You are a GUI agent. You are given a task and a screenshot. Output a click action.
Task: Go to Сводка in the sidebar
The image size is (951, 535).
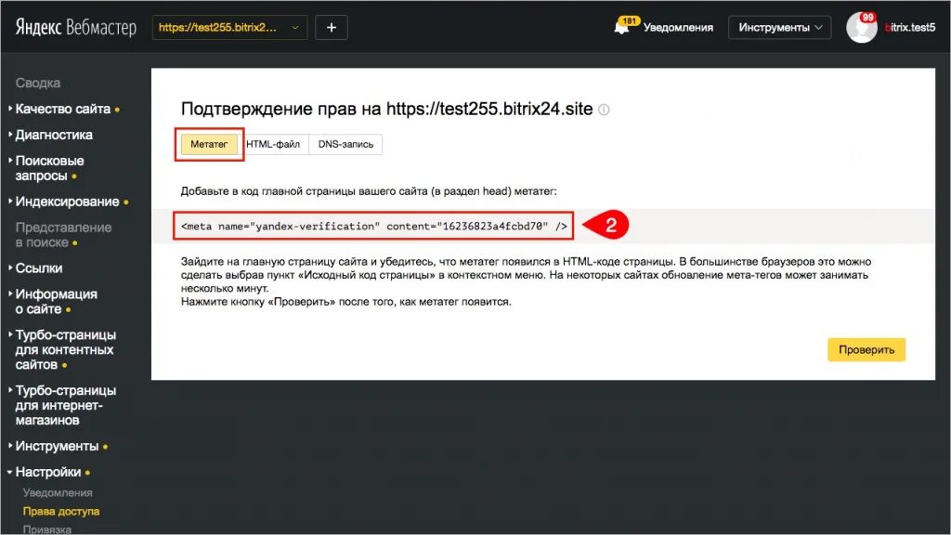(37, 83)
